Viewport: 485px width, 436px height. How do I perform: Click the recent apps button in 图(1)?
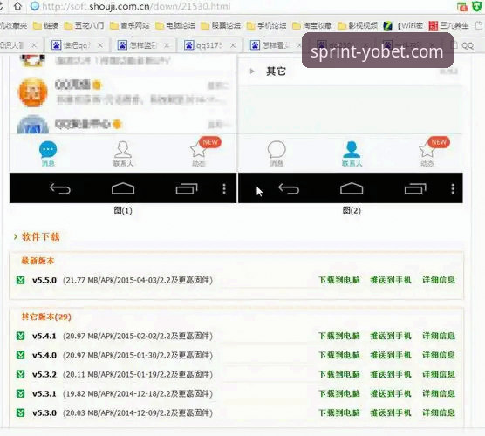[x=187, y=188]
